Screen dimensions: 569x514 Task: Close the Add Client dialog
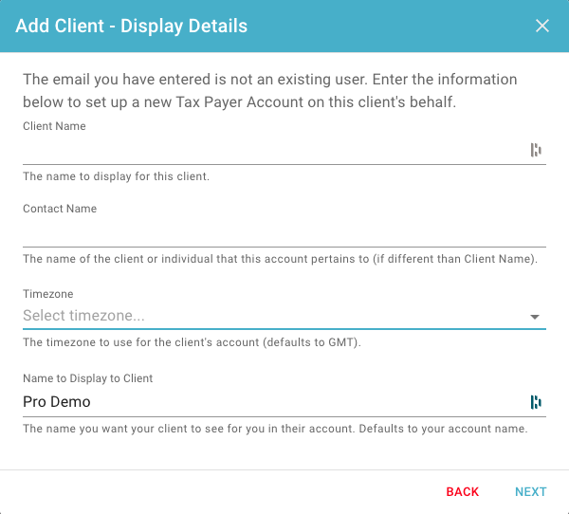click(542, 26)
